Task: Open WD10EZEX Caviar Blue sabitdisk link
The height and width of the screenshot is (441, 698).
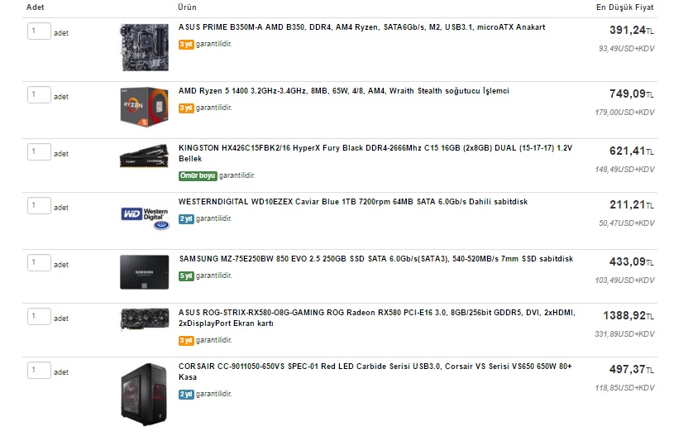Action: 353,202
